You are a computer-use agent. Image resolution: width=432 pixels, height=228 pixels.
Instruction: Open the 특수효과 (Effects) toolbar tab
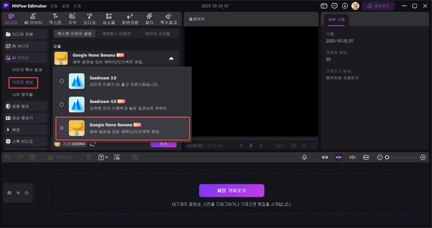click(169, 19)
